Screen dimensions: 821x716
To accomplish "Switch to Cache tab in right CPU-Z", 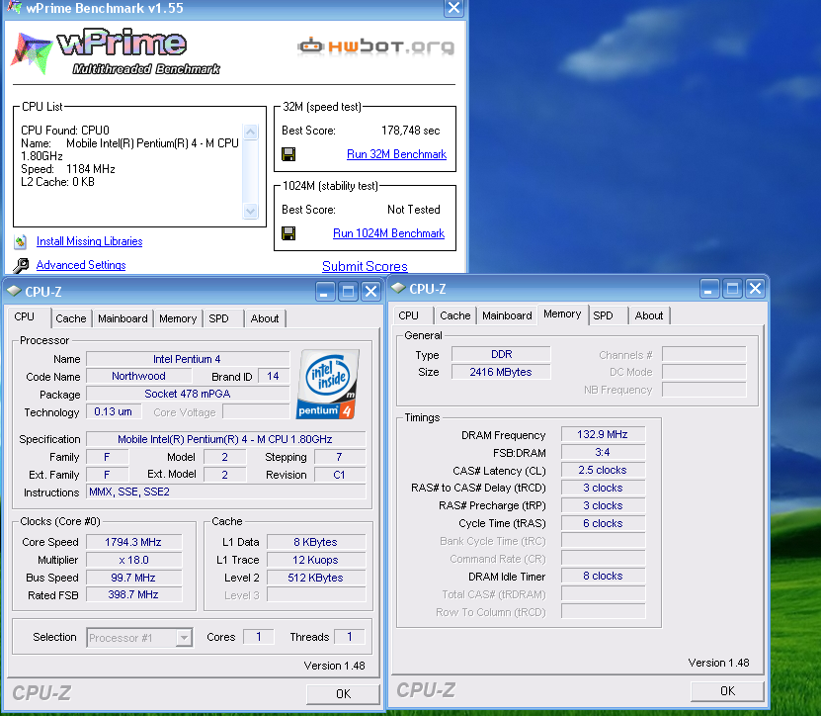I will pos(455,315).
